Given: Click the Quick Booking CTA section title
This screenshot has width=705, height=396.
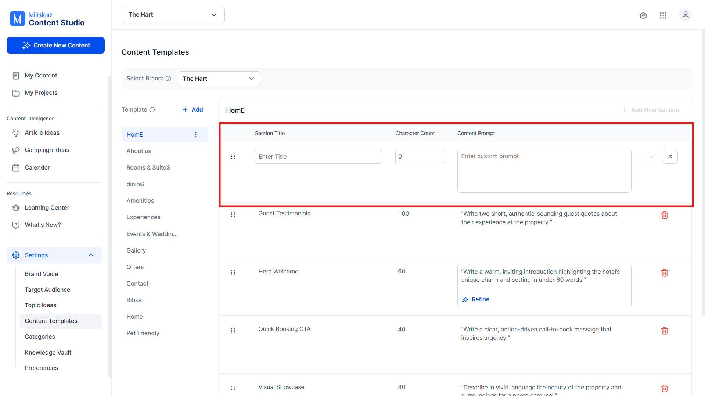Looking at the screenshot, I should 284,329.
